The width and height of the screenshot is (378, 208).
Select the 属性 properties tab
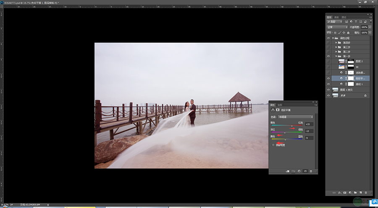point(273,105)
